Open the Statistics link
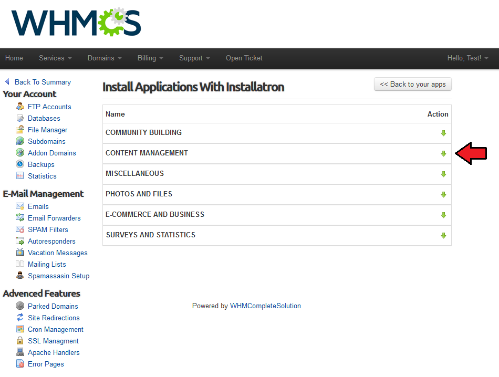Viewport: 499px width, 377px height. click(42, 176)
